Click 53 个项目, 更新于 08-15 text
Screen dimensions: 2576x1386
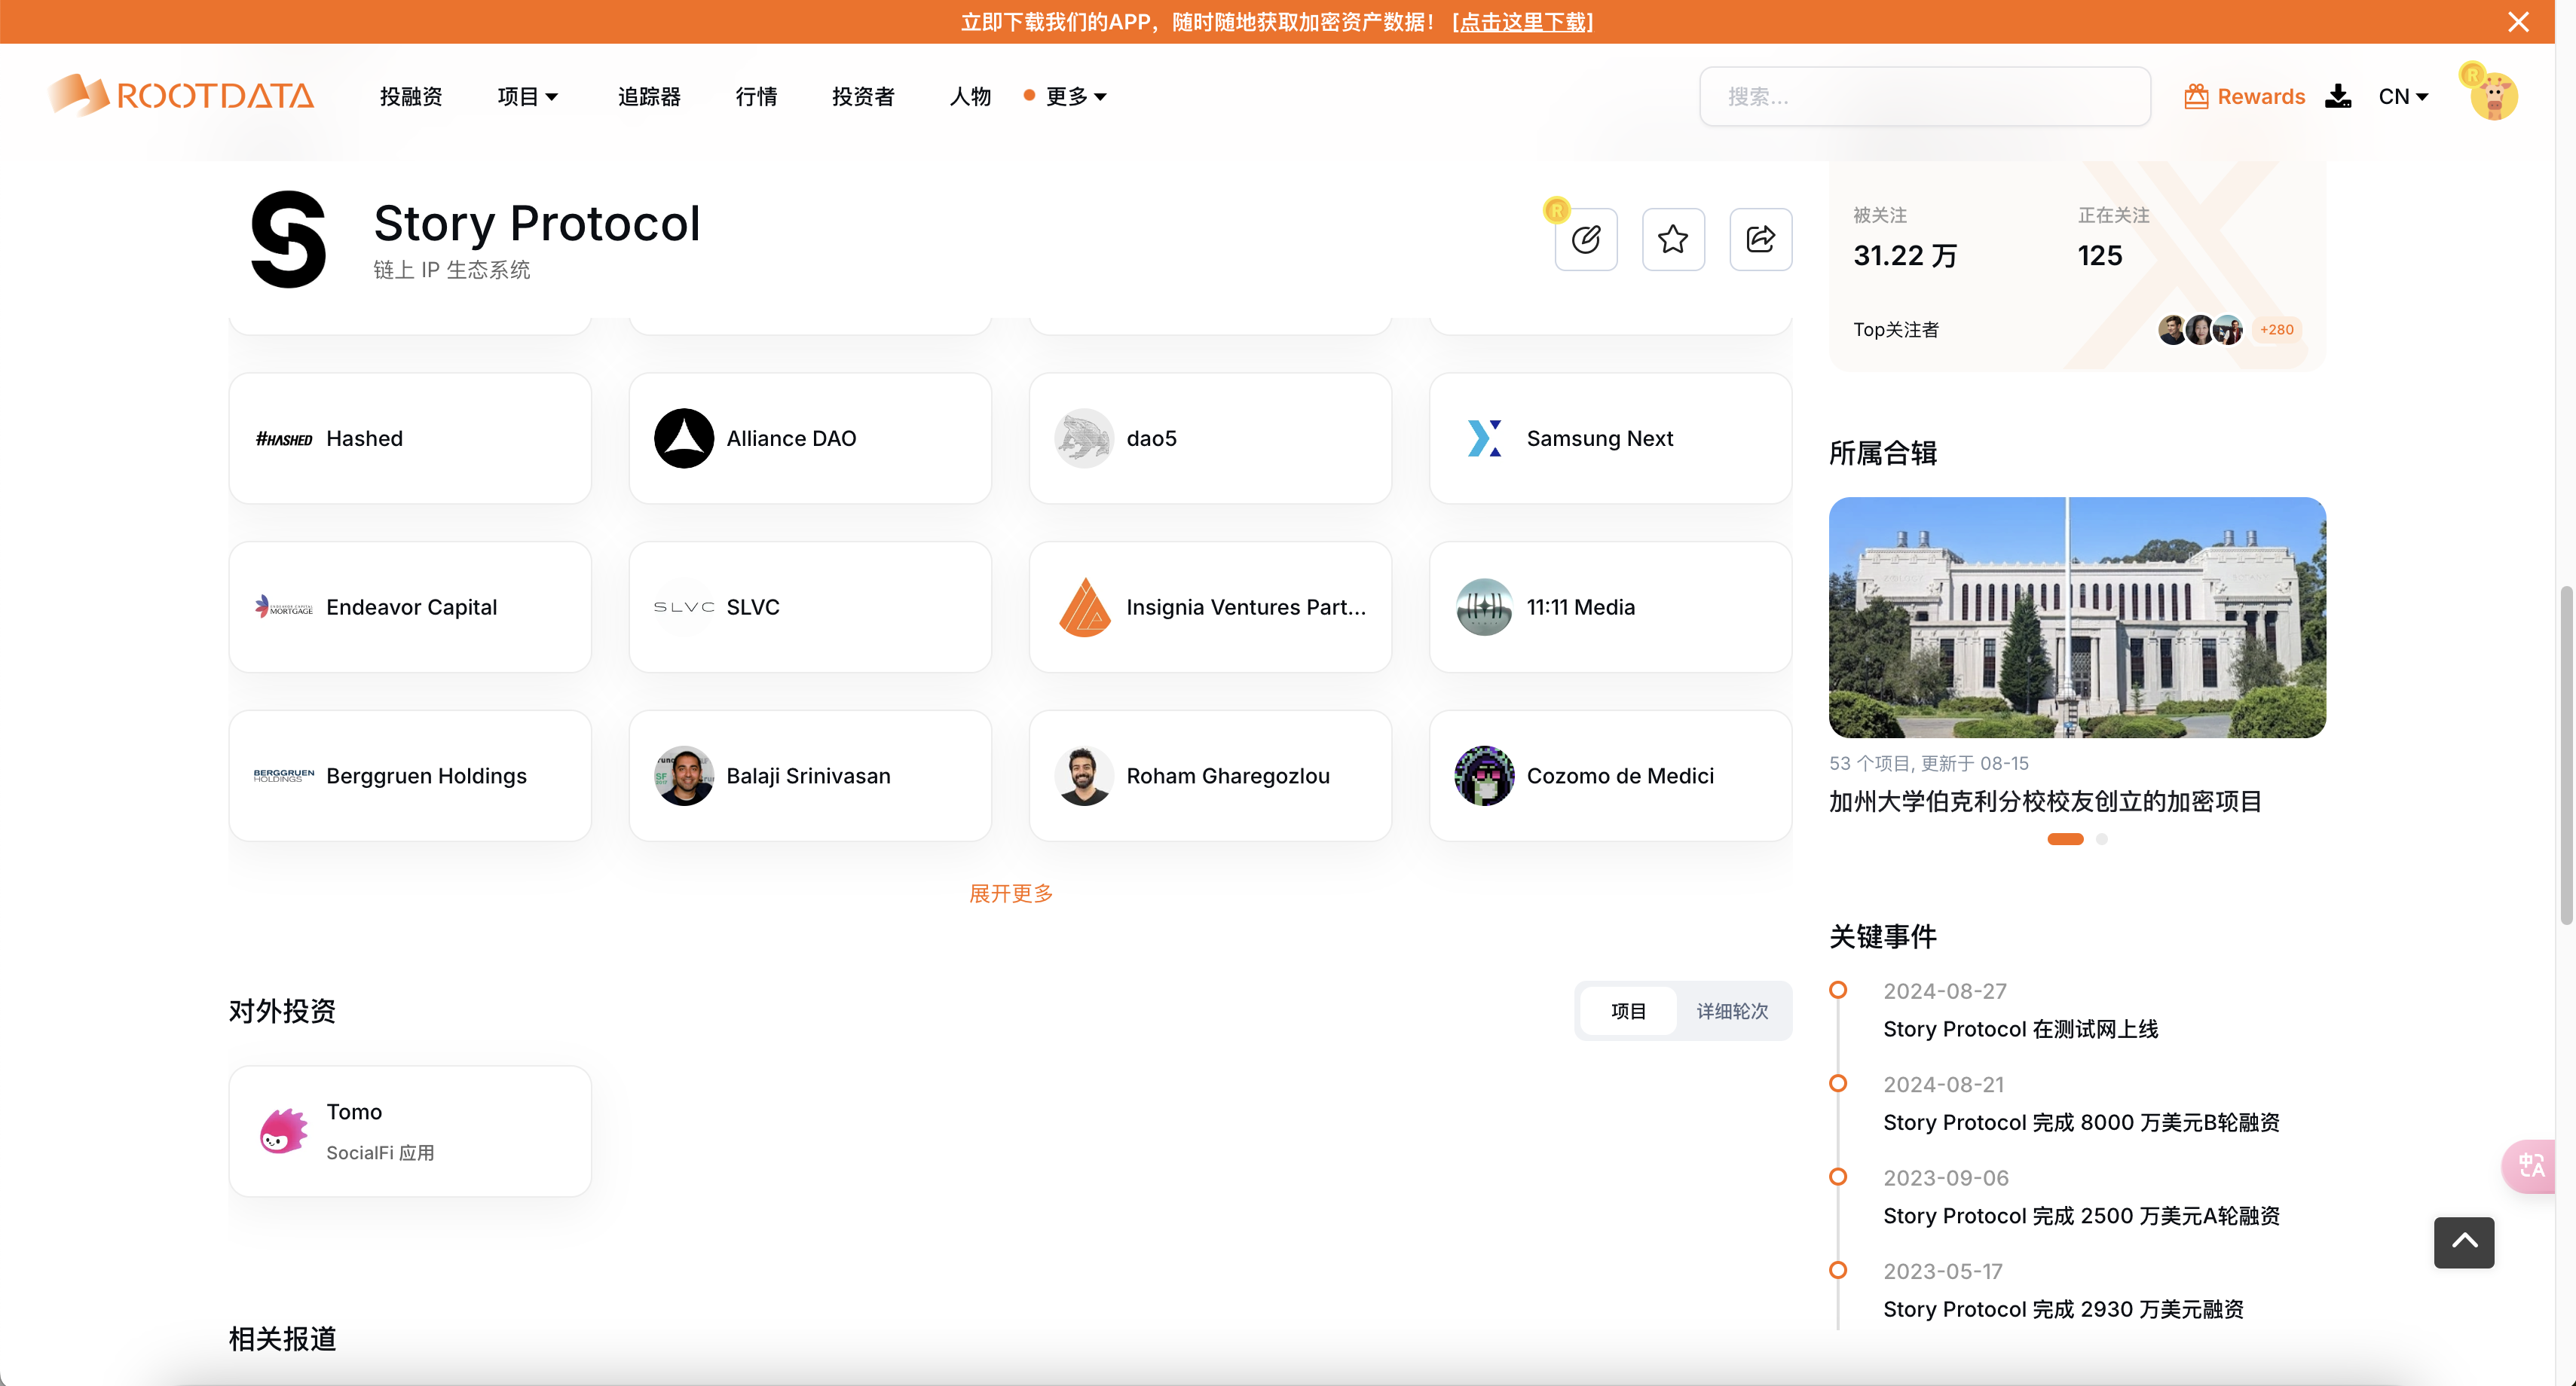click(1929, 764)
